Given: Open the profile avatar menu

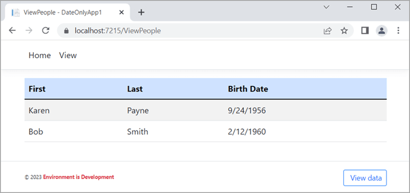Looking at the screenshot, I should (382, 31).
